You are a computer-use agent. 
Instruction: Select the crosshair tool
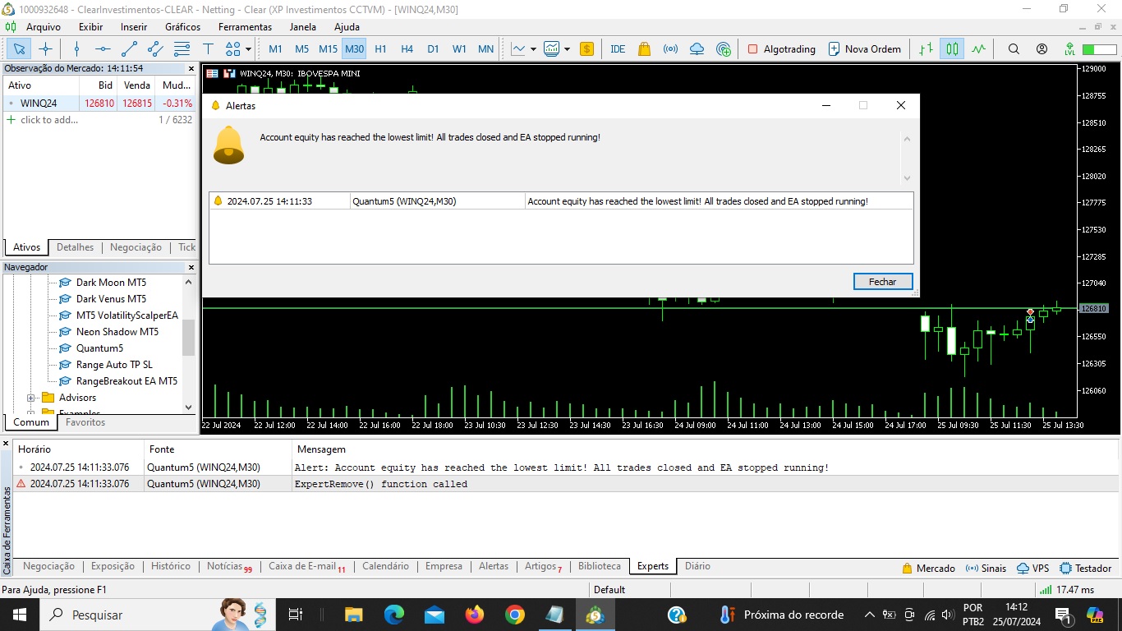click(45, 48)
